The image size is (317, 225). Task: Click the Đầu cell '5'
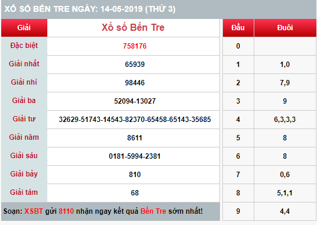(x=238, y=138)
